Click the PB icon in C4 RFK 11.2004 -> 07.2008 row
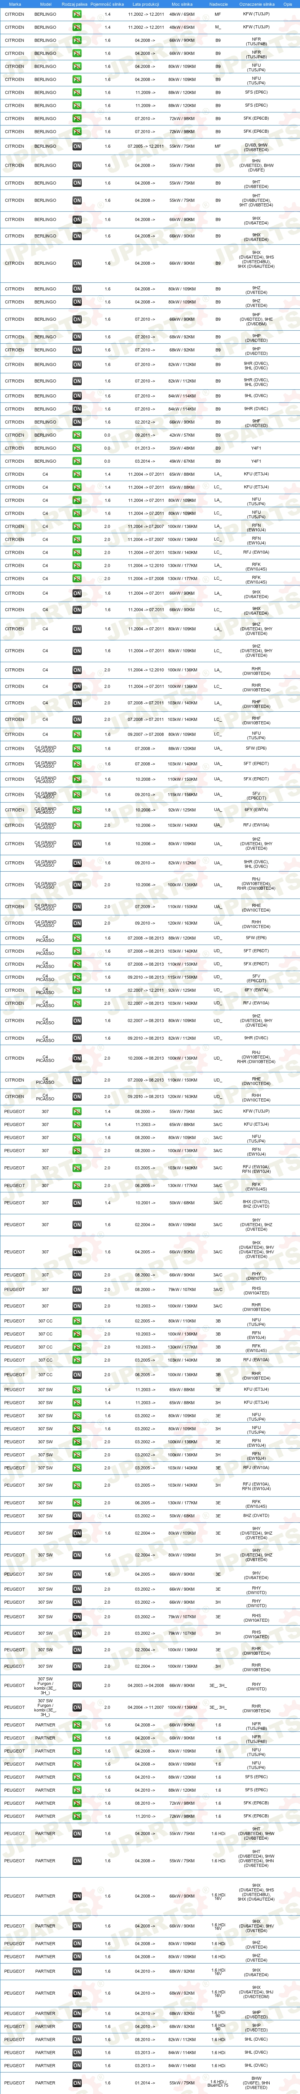This screenshot has width=300, height=2094. point(76,579)
